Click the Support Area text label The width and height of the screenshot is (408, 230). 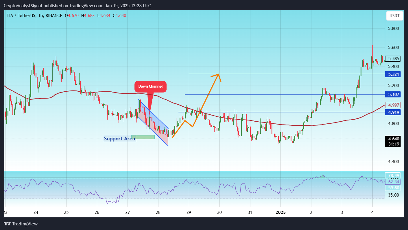click(119, 139)
